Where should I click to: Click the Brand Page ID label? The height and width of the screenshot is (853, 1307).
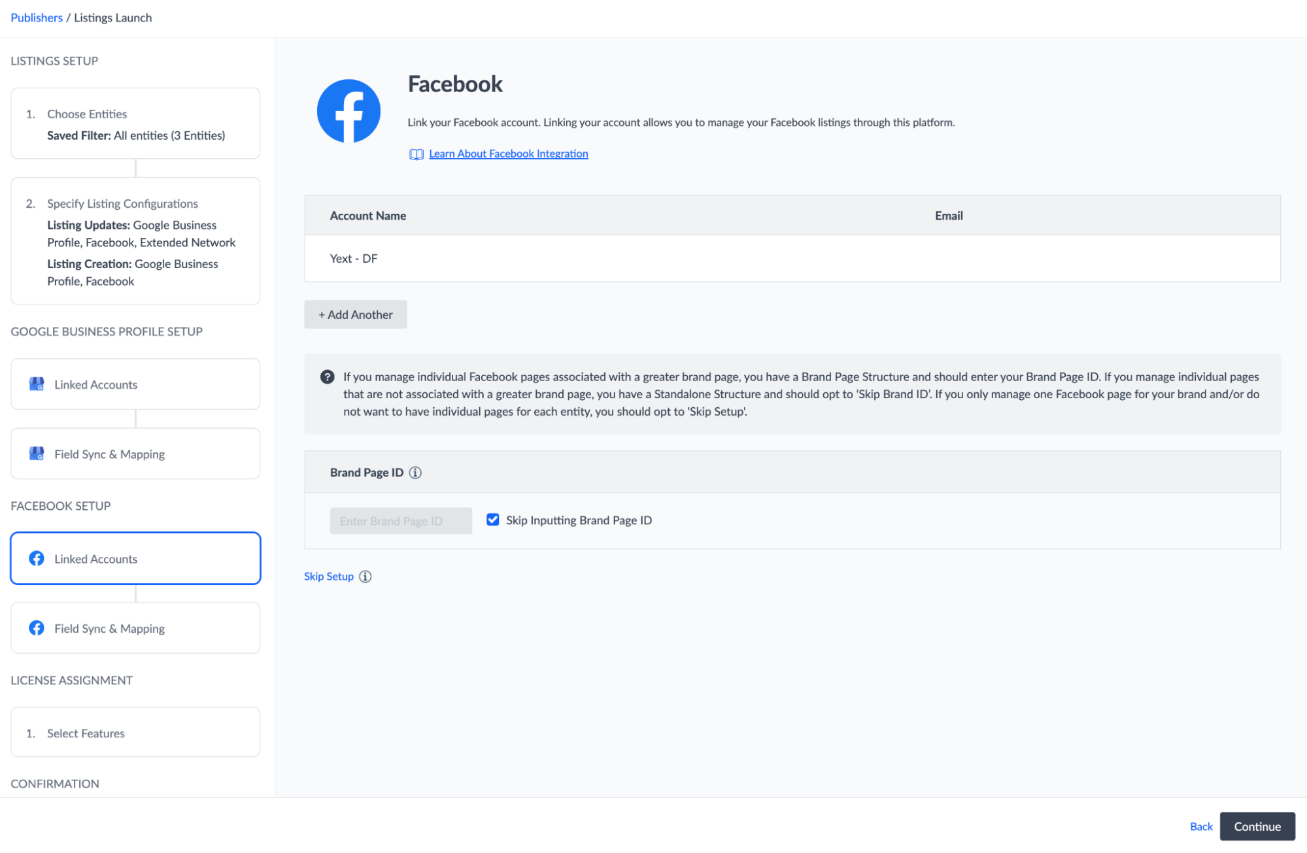(x=367, y=473)
